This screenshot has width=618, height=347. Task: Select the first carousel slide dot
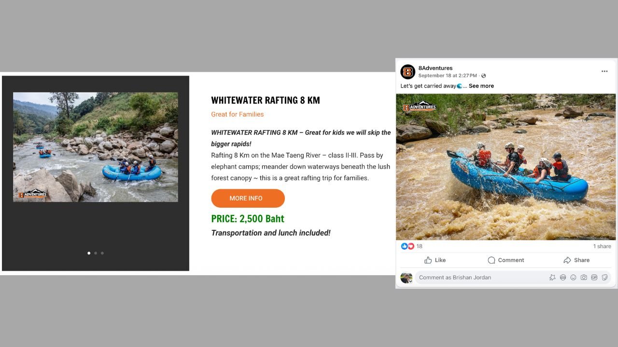click(89, 253)
